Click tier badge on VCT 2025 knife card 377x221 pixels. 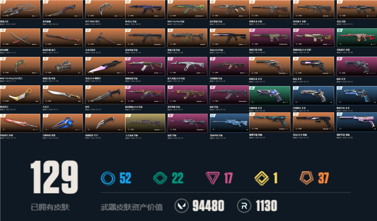pyautogui.click(x=88, y=2)
